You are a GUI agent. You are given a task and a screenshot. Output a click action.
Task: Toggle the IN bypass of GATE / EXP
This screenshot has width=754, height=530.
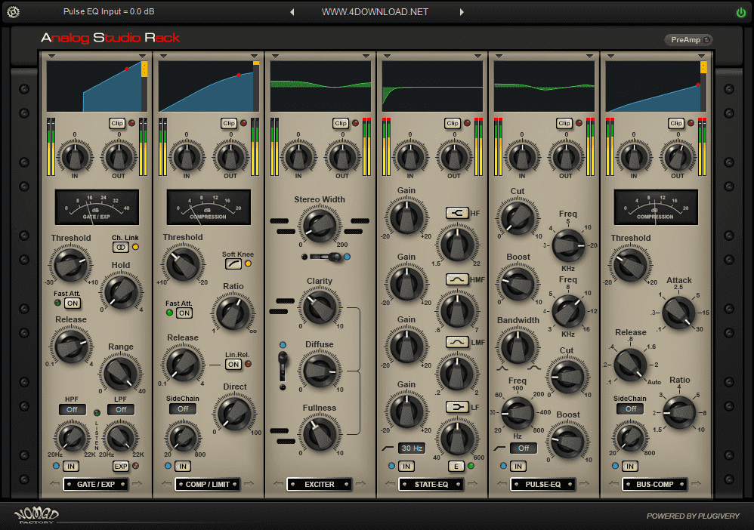pyautogui.click(x=71, y=466)
